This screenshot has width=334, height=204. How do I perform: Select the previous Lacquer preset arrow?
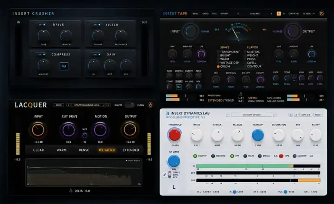click(68, 105)
